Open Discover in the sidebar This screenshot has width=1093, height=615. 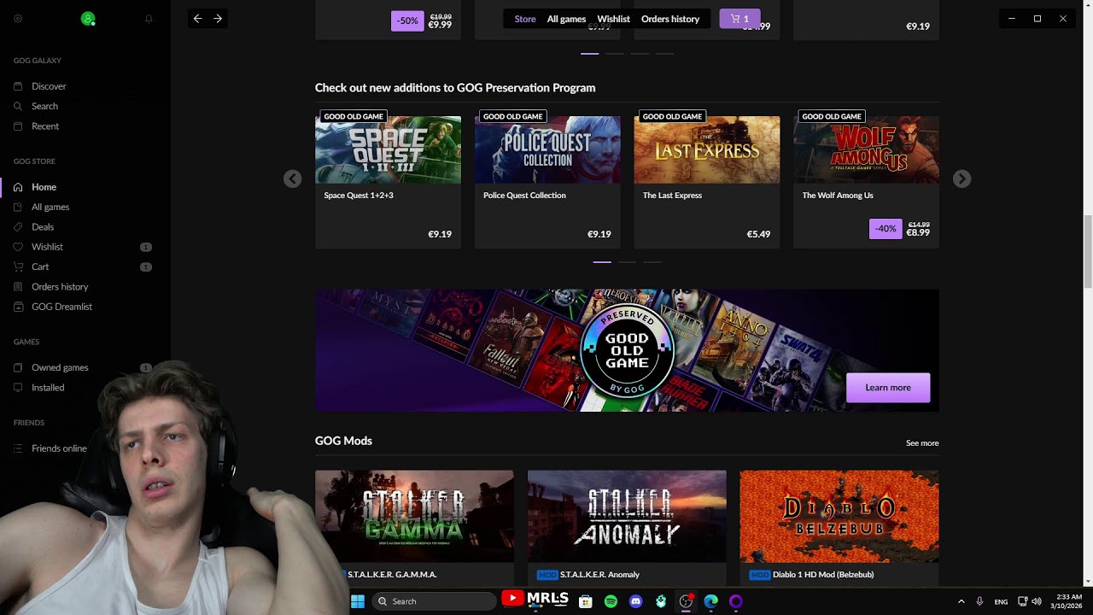click(49, 86)
